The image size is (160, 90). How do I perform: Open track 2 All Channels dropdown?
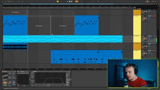click(144, 17)
